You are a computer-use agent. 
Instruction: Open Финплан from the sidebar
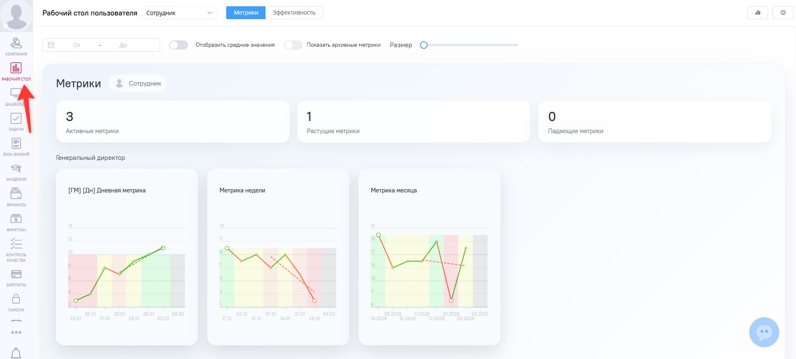point(16,222)
